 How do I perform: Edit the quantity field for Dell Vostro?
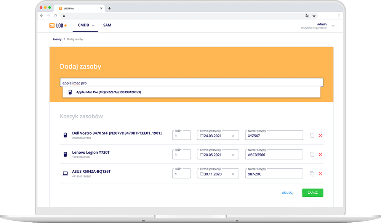(181, 135)
